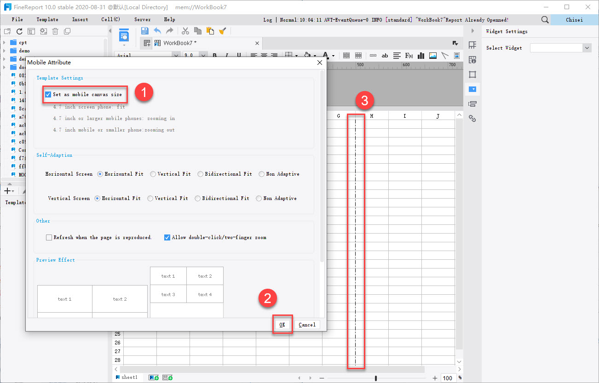Click the Refresh icon in file panel
Viewport: 599px width, 383px height.
tap(19, 31)
